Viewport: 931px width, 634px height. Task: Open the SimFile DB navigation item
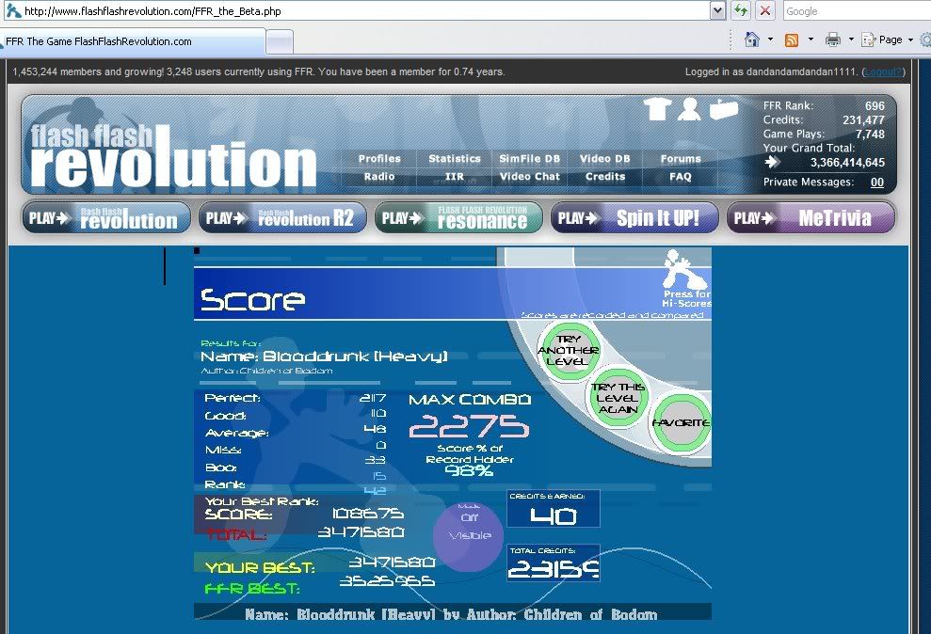[x=529, y=159]
